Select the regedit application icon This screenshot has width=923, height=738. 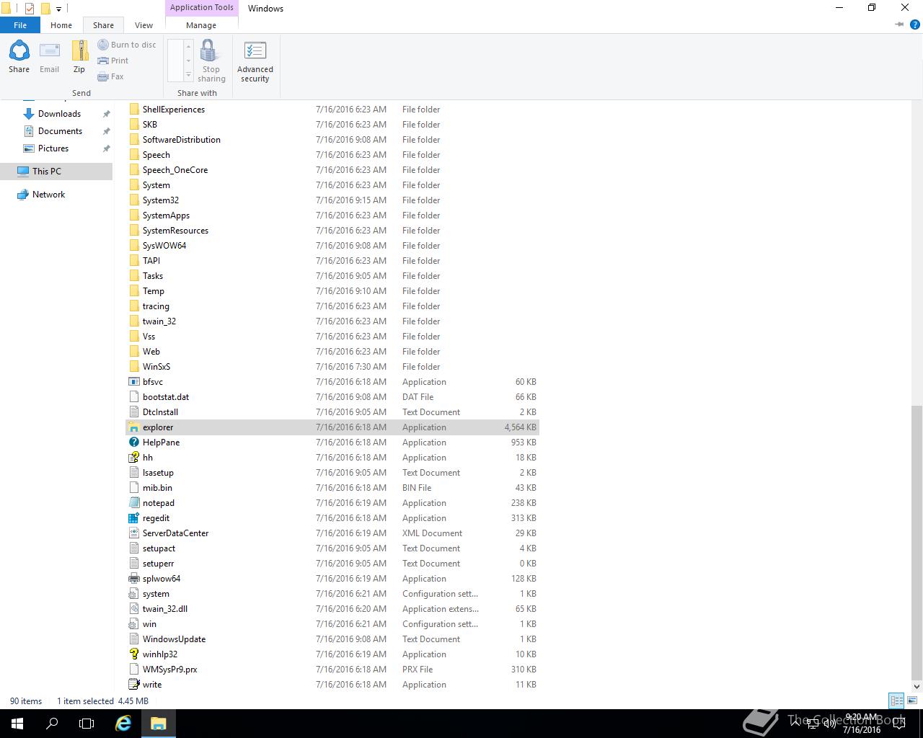pos(133,518)
